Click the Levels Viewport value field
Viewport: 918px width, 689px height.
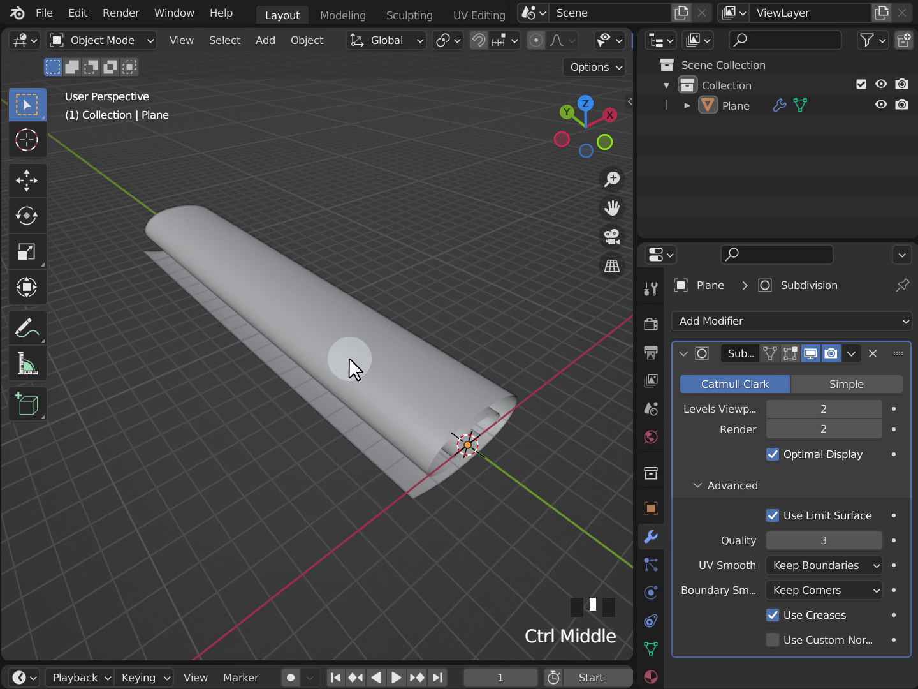824,409
